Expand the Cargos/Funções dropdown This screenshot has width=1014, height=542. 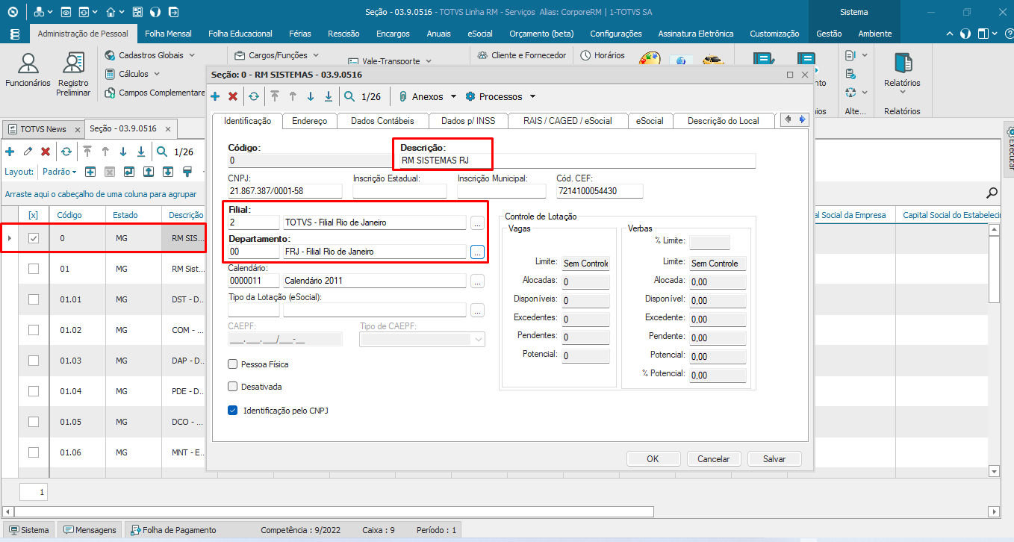pyautogui.click(x=314, y=55)
